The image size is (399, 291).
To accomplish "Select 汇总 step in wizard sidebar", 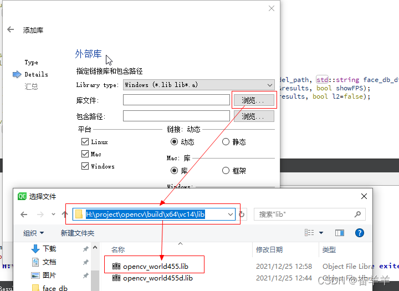I will click(31, 86).
